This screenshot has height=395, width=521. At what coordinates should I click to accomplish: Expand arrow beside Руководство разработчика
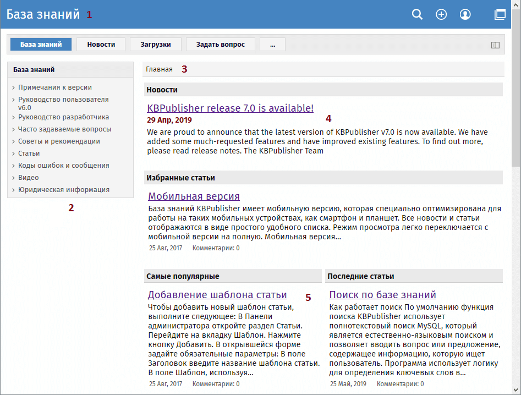click(x=14, y=117)
